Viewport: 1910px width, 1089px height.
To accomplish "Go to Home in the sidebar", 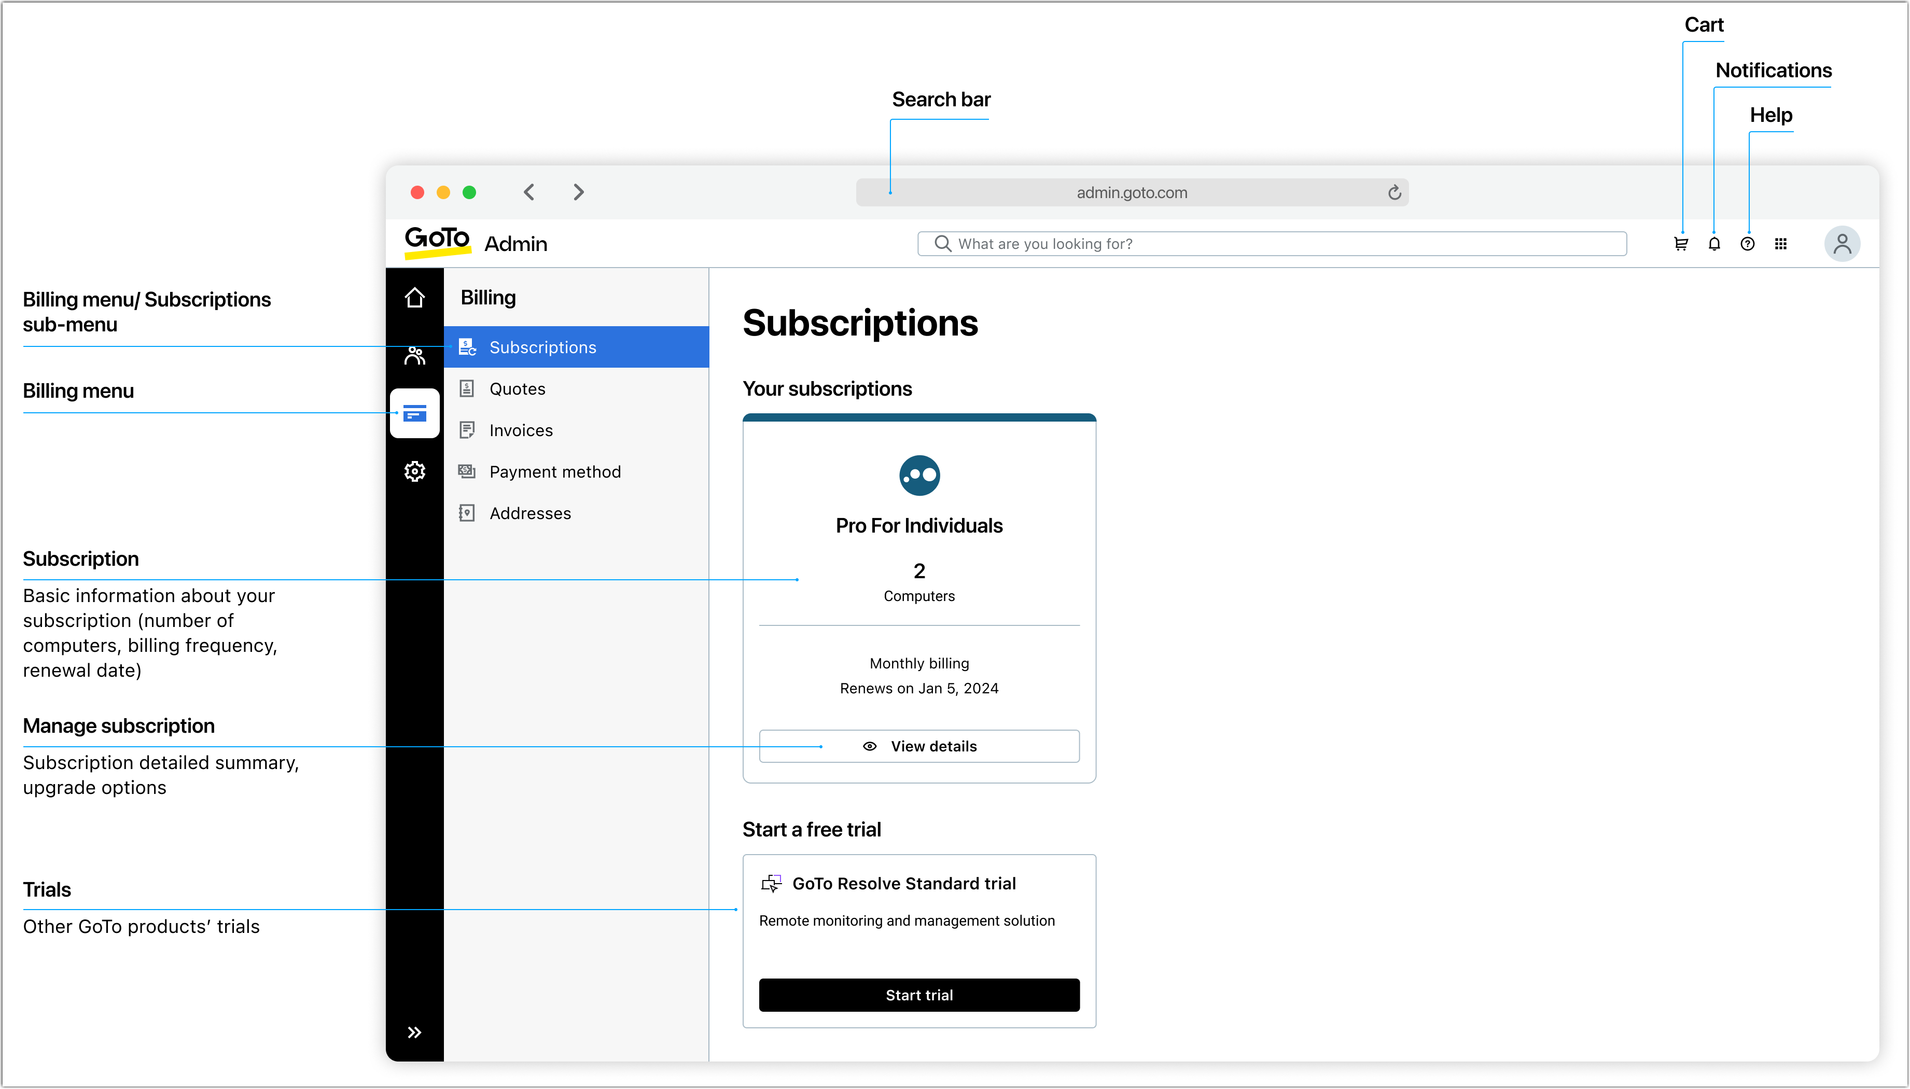I will click(414, 298).
